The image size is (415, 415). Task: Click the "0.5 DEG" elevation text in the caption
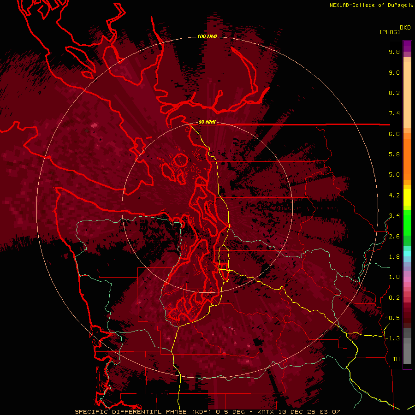click(x=230, y=412)
